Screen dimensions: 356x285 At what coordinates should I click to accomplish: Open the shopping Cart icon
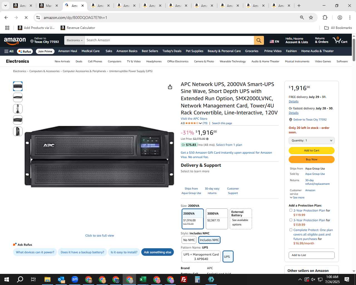click(x=340, y=40)
